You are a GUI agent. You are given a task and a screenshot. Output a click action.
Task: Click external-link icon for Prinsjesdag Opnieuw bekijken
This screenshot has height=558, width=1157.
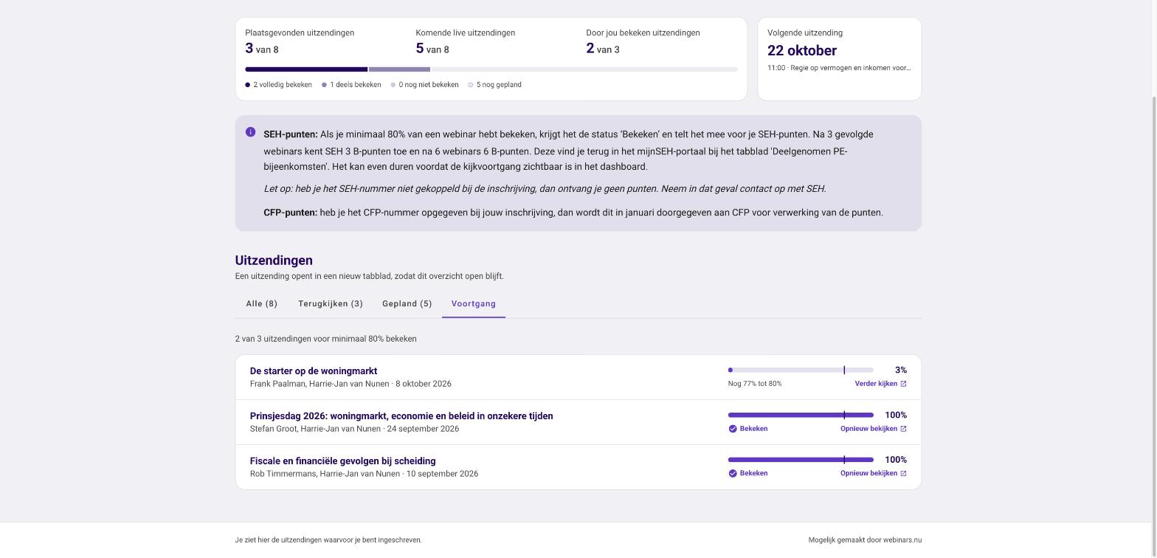click(903, 429)
